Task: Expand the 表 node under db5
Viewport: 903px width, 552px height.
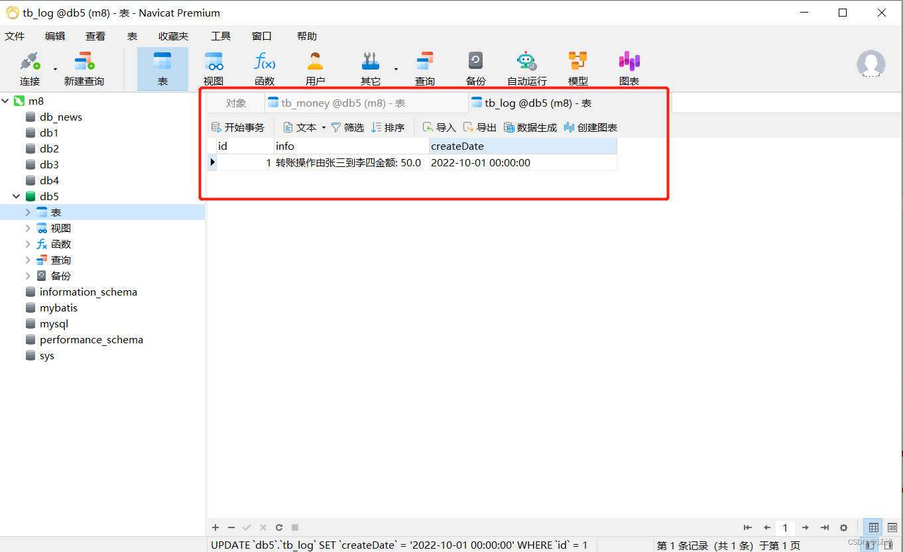Action: pos(28,212)
